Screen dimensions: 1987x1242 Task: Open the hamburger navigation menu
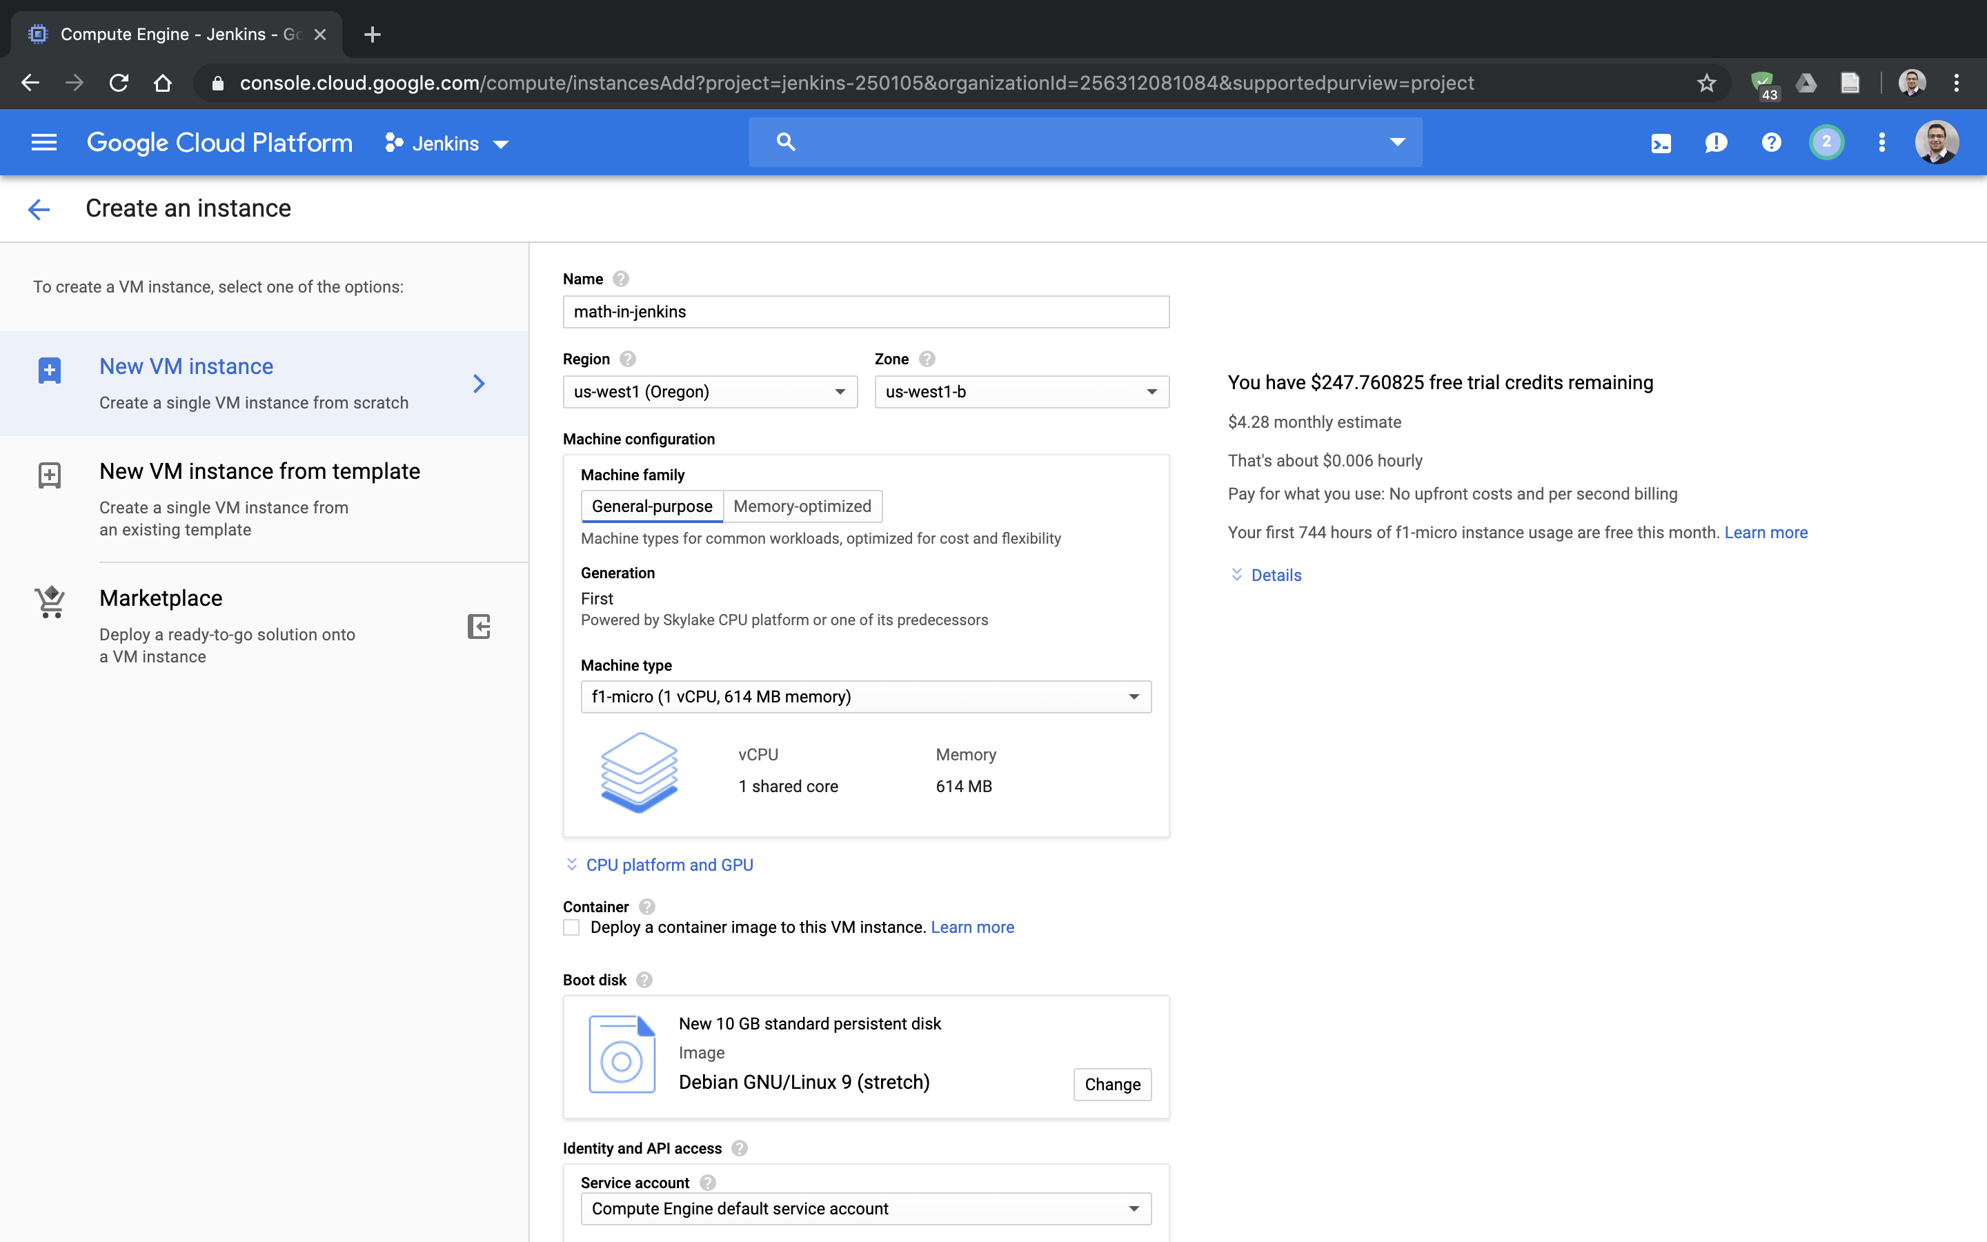click(x=43, y=143)
